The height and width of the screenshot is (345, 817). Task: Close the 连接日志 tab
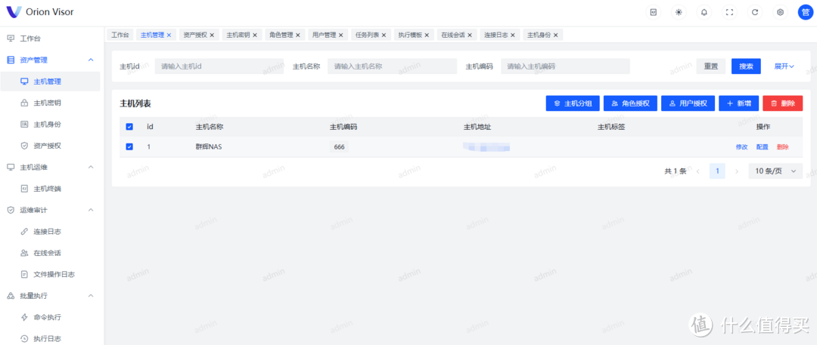(512, 35)
